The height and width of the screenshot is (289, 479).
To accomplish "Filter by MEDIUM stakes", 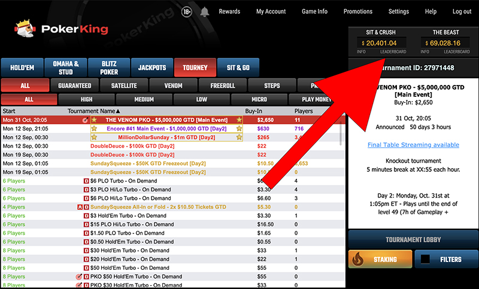I will click(x=144, y=99).
